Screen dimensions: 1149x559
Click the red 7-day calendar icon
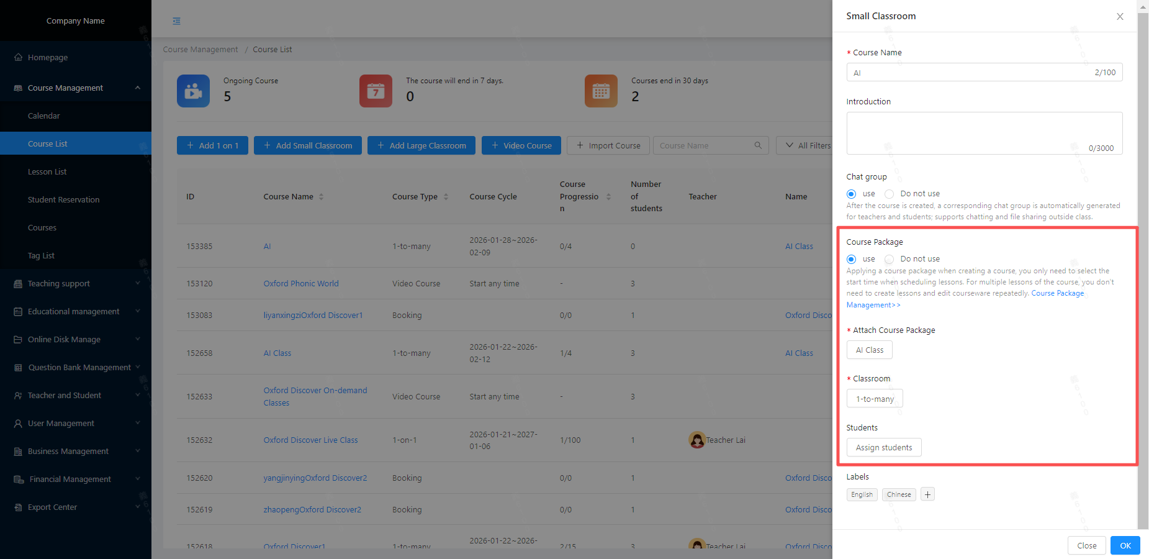coord(376,91)
